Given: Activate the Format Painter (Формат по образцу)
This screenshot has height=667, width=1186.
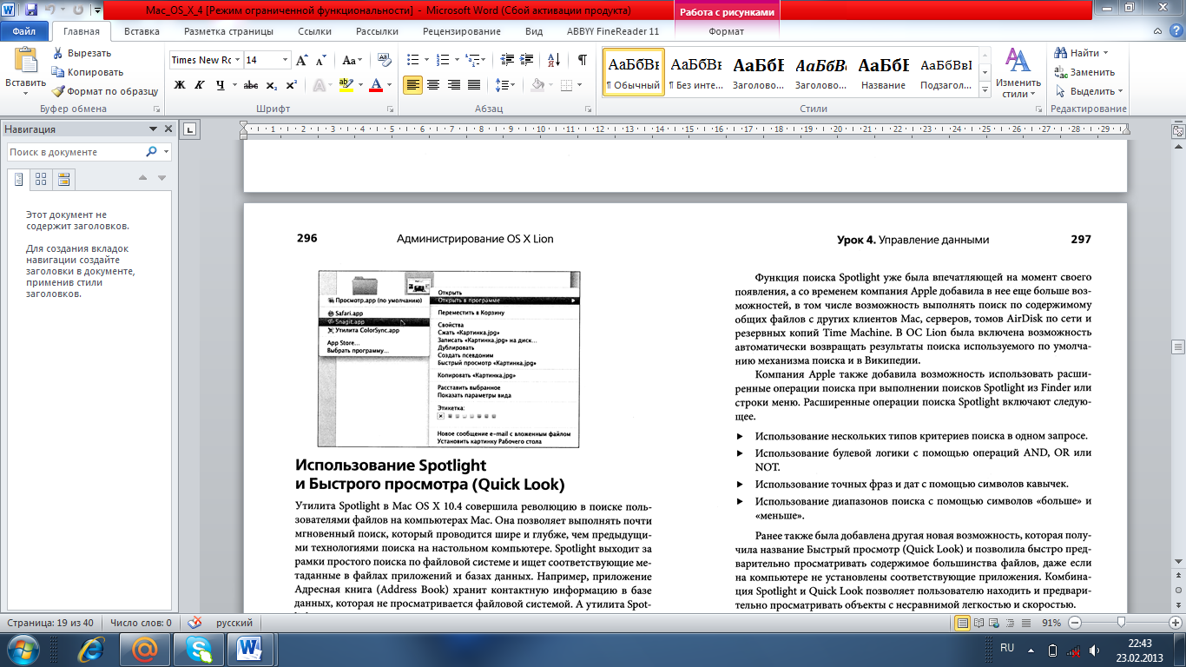Looking at the screenshot, I should click(104, 91).
